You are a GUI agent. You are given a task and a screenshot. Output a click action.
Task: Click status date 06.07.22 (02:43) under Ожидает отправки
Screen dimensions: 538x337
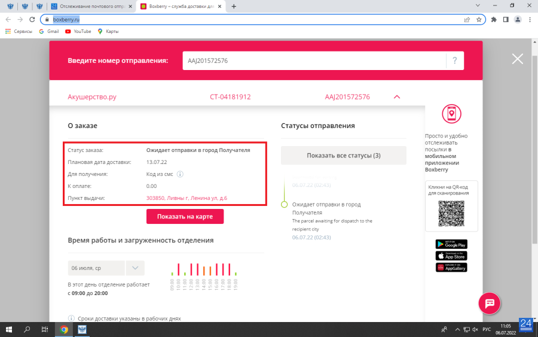tap(311, 238)
